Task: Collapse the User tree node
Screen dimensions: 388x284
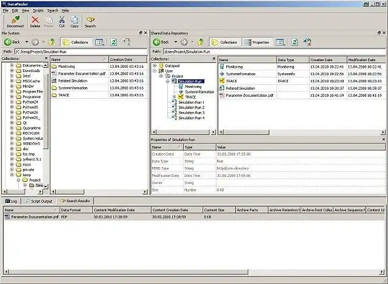Action: [x=155, y=71]
